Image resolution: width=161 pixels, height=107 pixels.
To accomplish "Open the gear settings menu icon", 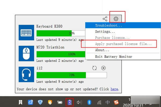I will click(x=116, y=19).
